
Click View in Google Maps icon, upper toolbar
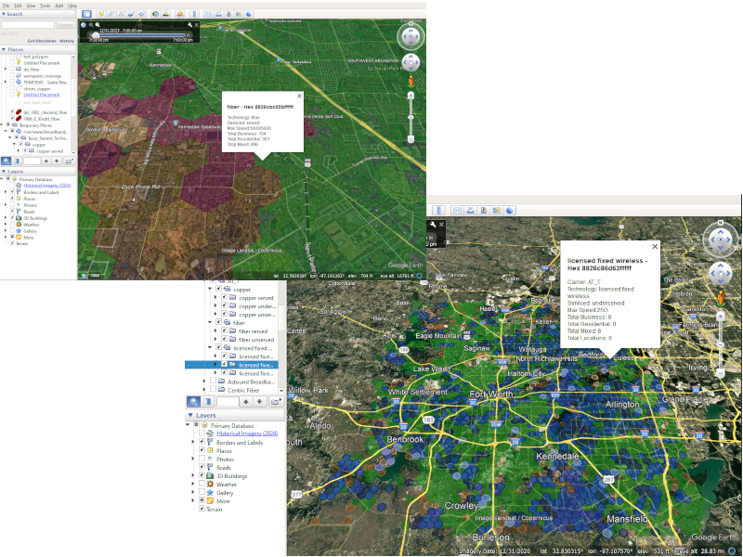[239, 14]
